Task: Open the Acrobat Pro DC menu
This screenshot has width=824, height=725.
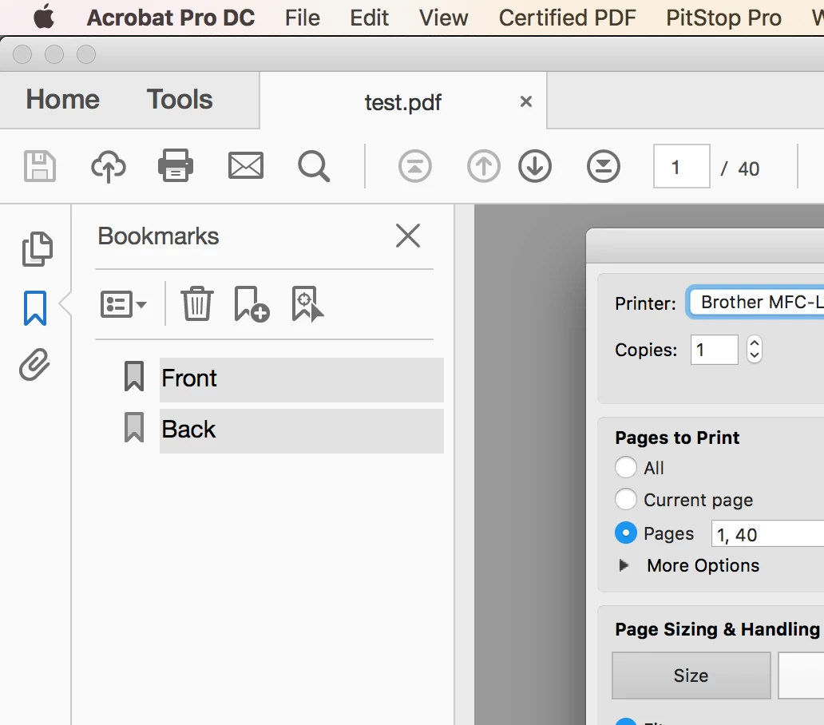Action: (x=171, y=18)
